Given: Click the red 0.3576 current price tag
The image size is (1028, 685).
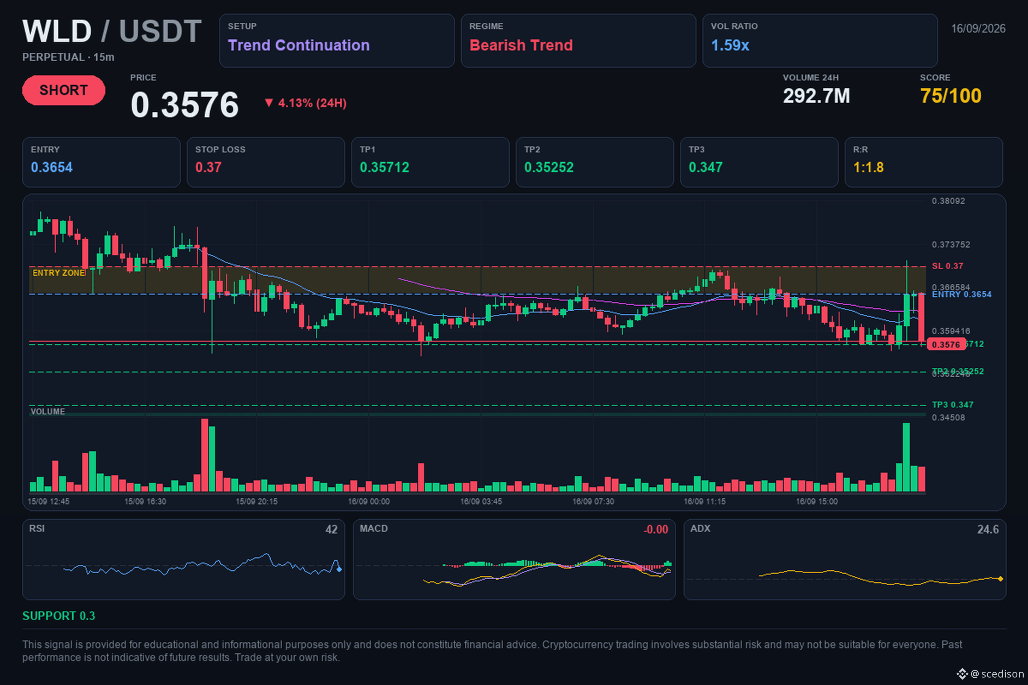Looking at the screenshot, I should [x=946, y=344].
